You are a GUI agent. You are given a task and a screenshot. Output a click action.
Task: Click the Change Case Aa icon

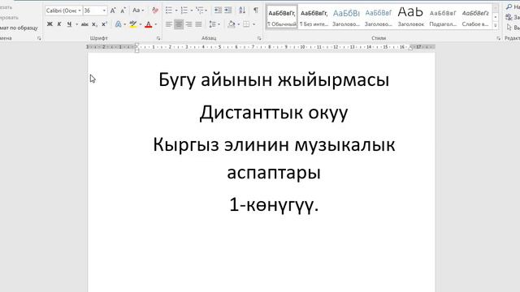[x=136, y=11]
